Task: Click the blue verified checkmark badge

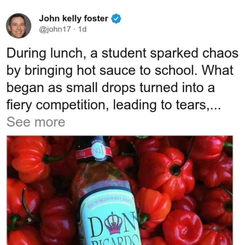Action: point(116,19)
